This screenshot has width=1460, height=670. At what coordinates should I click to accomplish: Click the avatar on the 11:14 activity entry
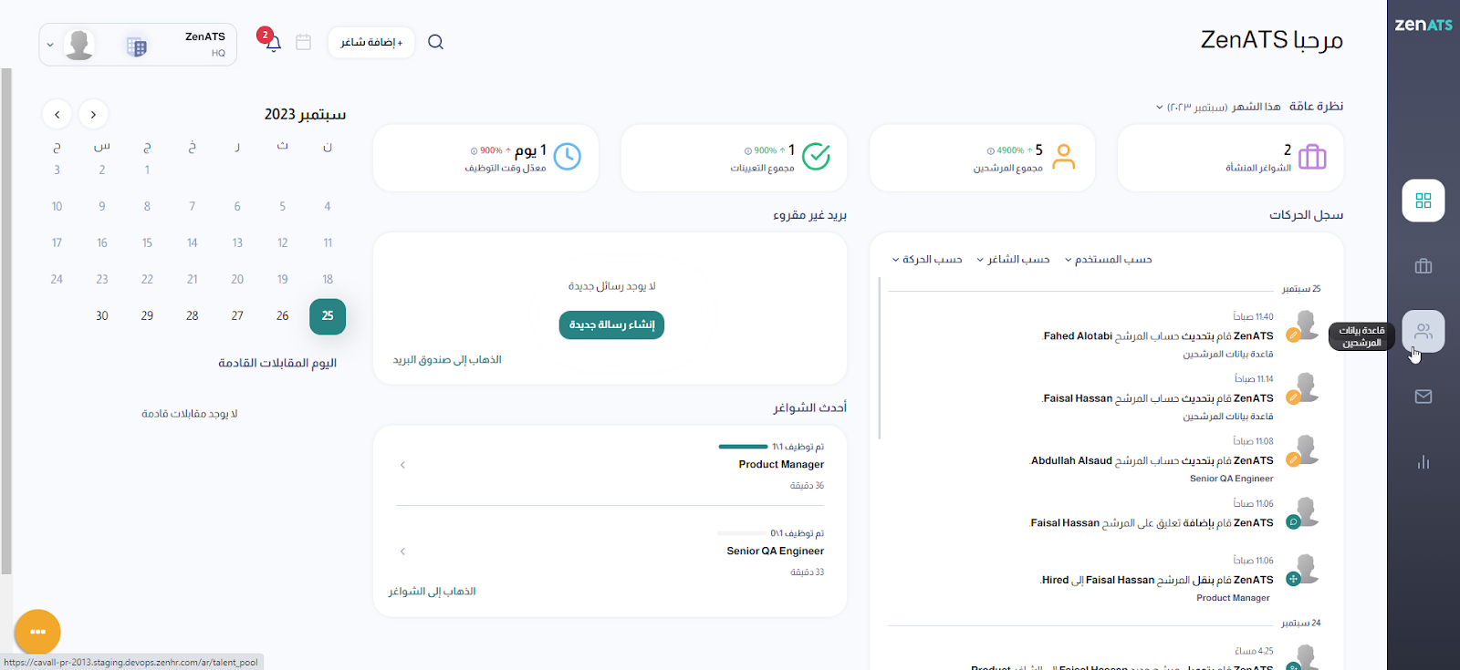click(1307, 387)
